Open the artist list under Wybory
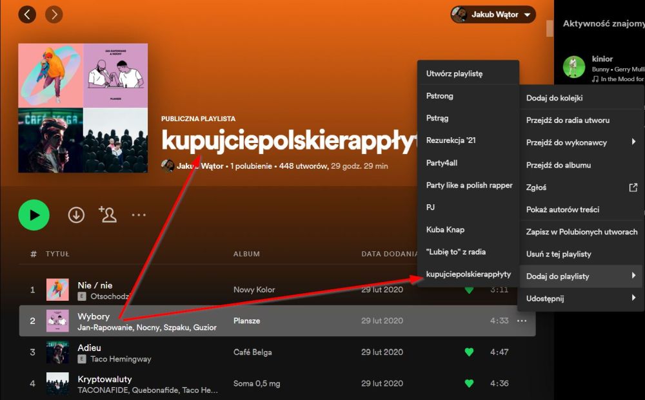The image size is (645, 400). tap(147, 327)
